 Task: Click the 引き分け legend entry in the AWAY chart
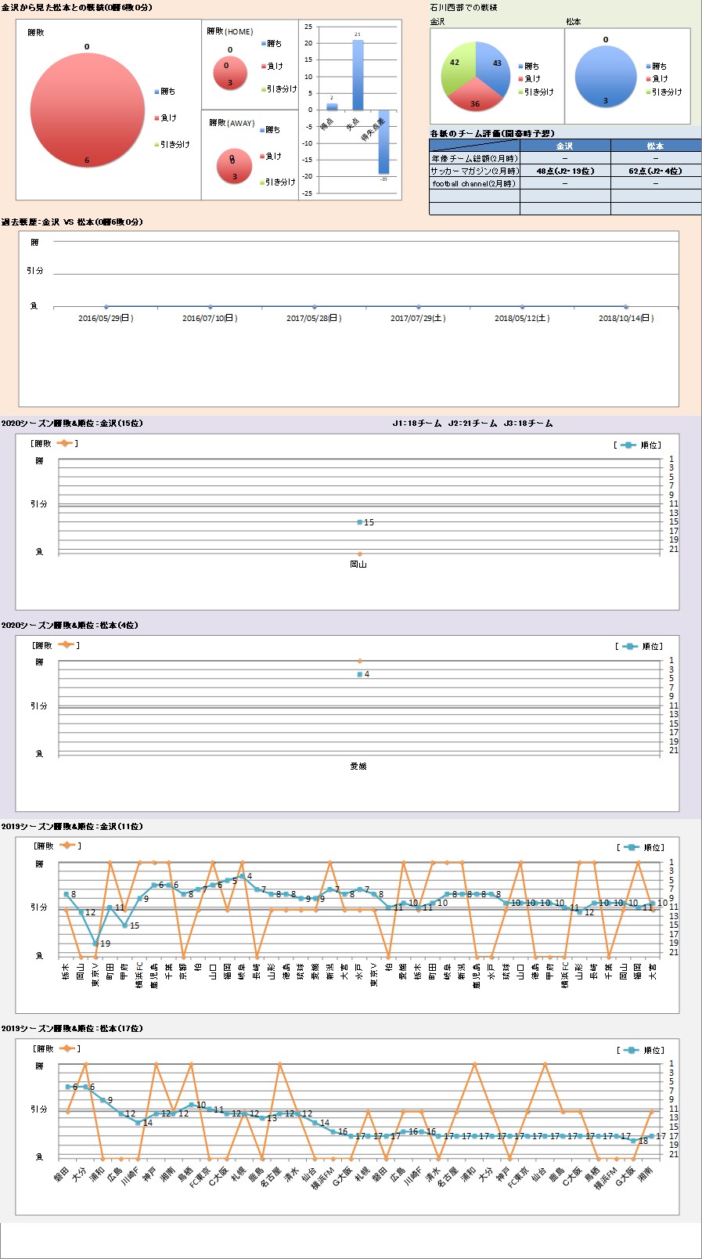(278, 182)
